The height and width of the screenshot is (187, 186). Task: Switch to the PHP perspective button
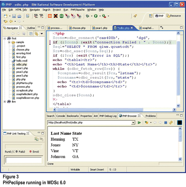[x=160, y=16]
